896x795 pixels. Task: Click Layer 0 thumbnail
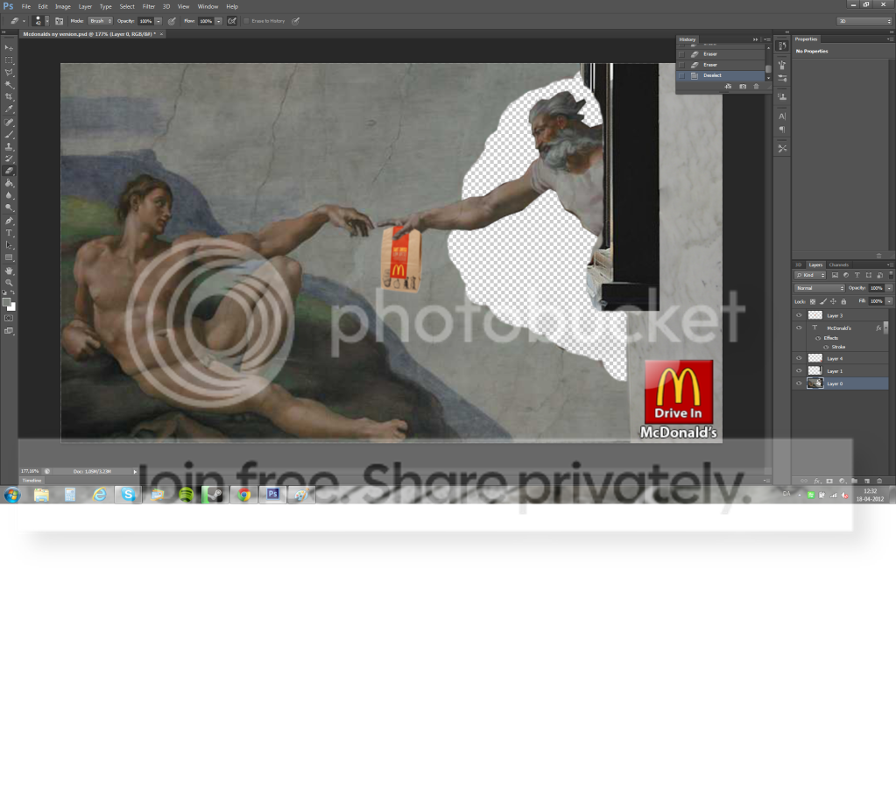(x=815, y=383)
